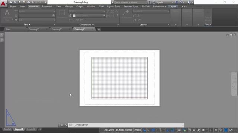Image resolution: width=238 pixels, height=133 pixels.
Task: Open the AutoCAD application menu button
Action: [3, 4]
